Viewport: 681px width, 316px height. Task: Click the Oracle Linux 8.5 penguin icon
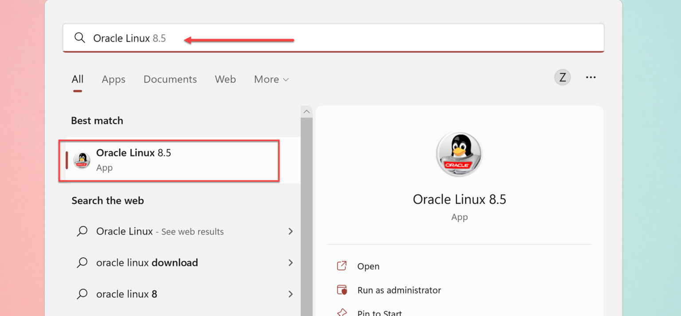tap(82, 160)
